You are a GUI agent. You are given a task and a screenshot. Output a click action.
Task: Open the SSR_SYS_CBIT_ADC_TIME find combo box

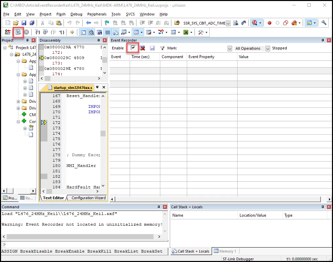[x=228, y=23]
